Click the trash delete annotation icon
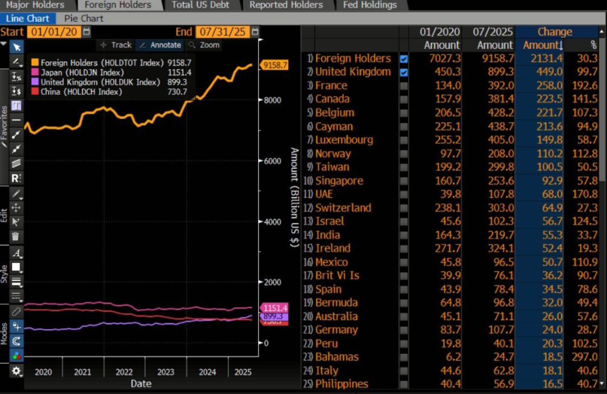The image size is (607, 394). [16, 236]
